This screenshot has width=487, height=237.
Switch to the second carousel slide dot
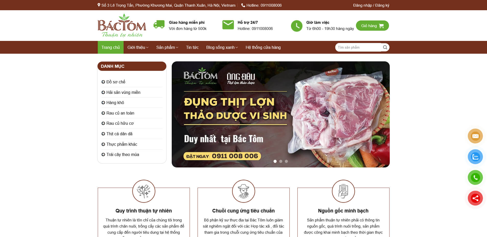281,161
